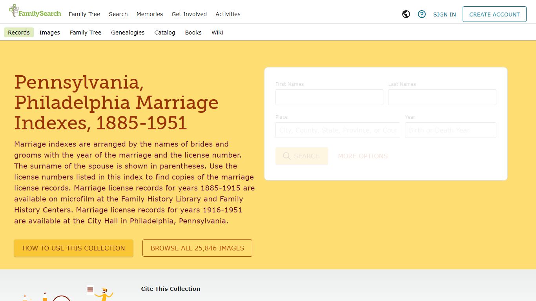Click the collection title heading

tap(117, 103)
